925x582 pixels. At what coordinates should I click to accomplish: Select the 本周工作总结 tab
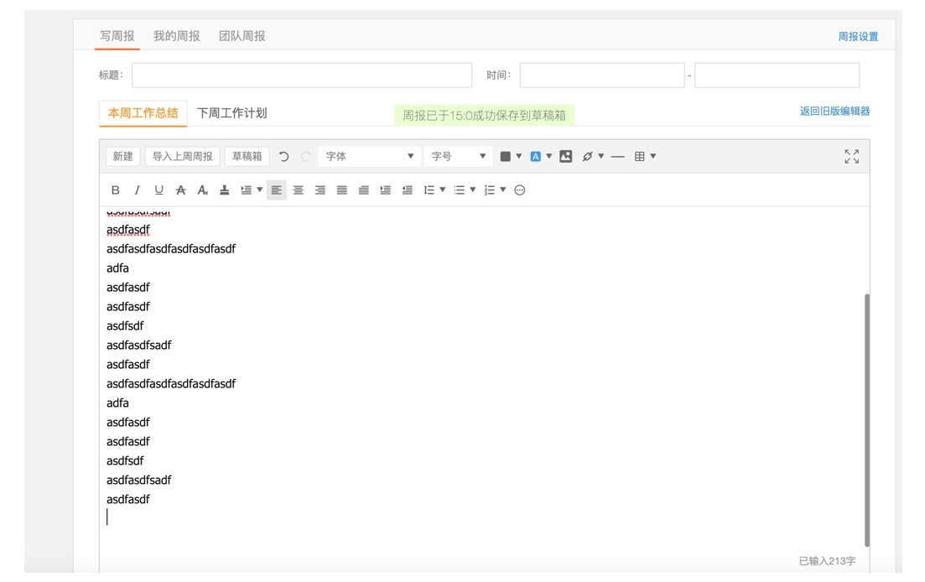pyautogui.click(x=143, y=112)
